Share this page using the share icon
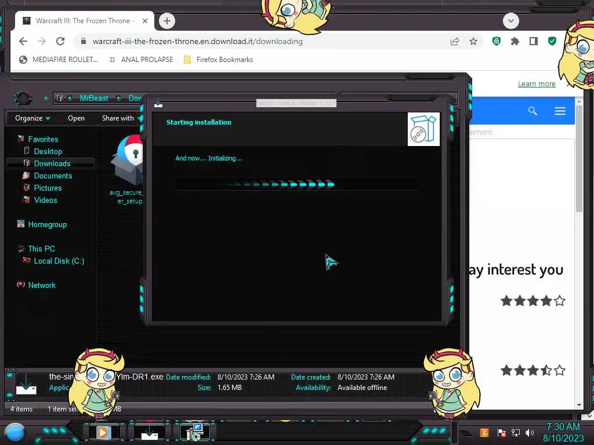The height and width of the screenshot is (445, 594). point(455,41)
